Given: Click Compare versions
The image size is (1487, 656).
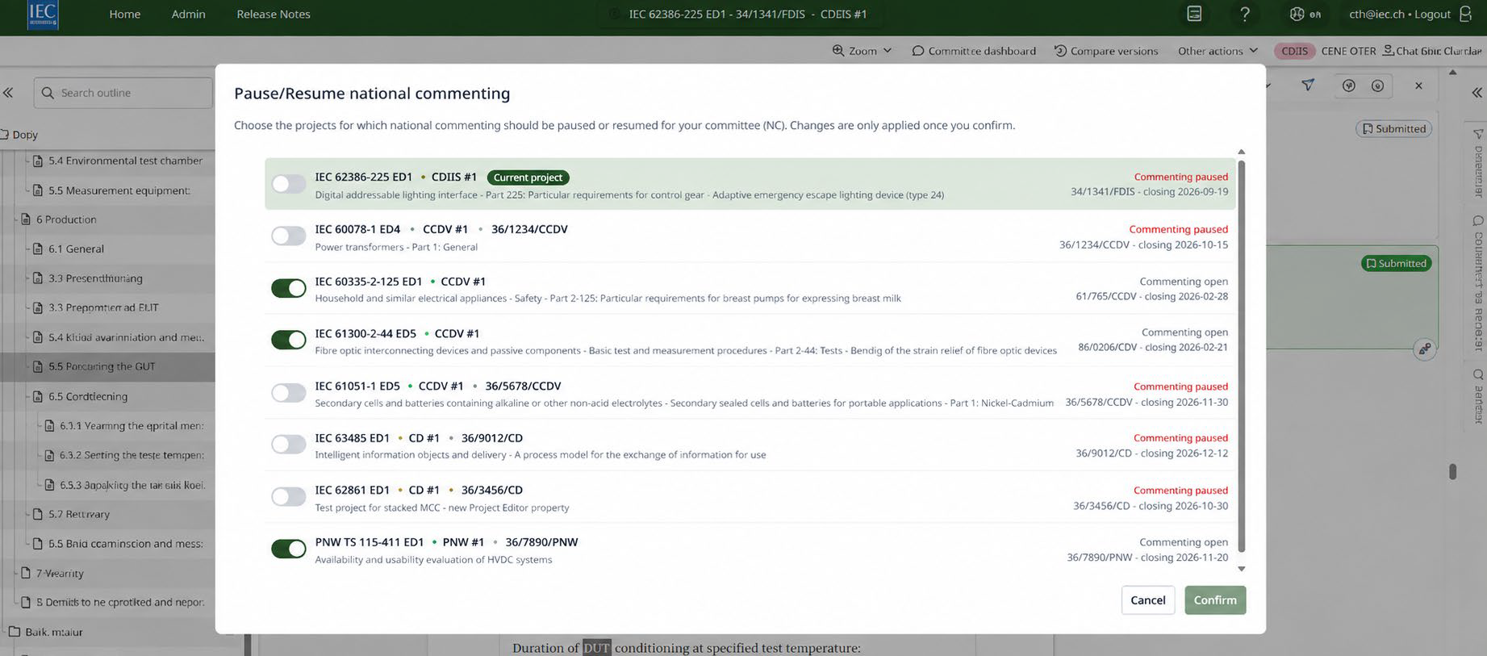Looking at the screenshot, I should (1105, 51).
